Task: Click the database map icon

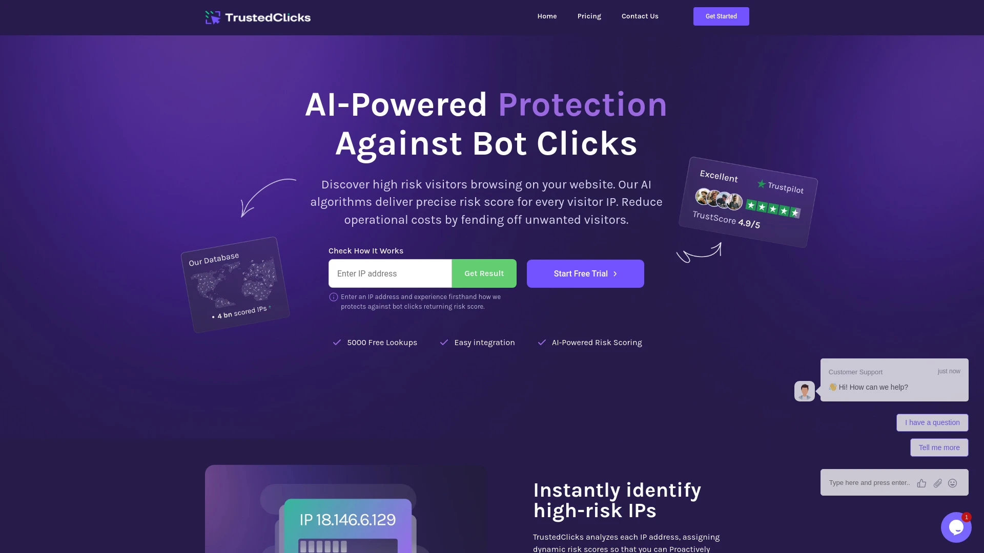Action: 235,284
